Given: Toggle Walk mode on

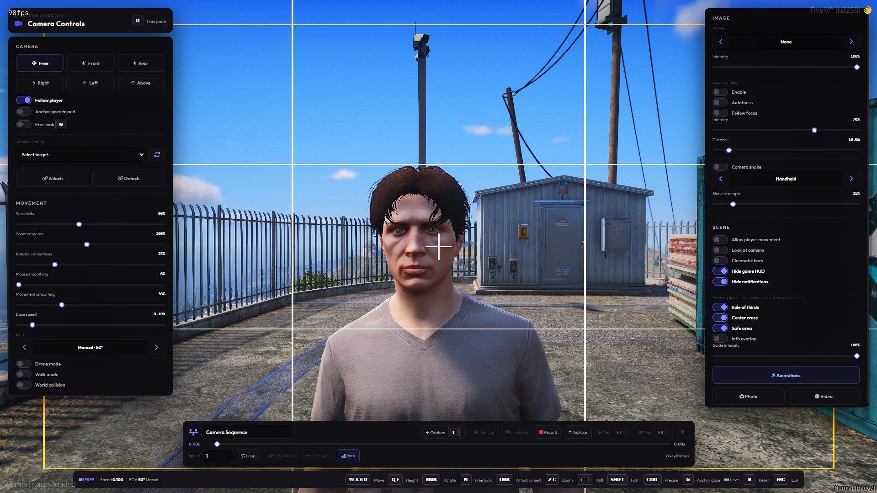Looking at the screenshot, I should 24,374.
